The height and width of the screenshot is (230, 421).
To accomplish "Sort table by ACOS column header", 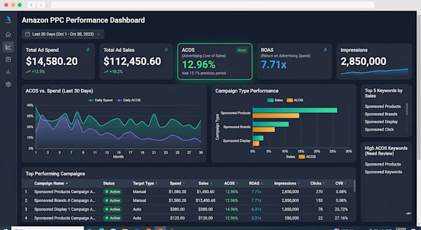I will click(x=231, y=184).
